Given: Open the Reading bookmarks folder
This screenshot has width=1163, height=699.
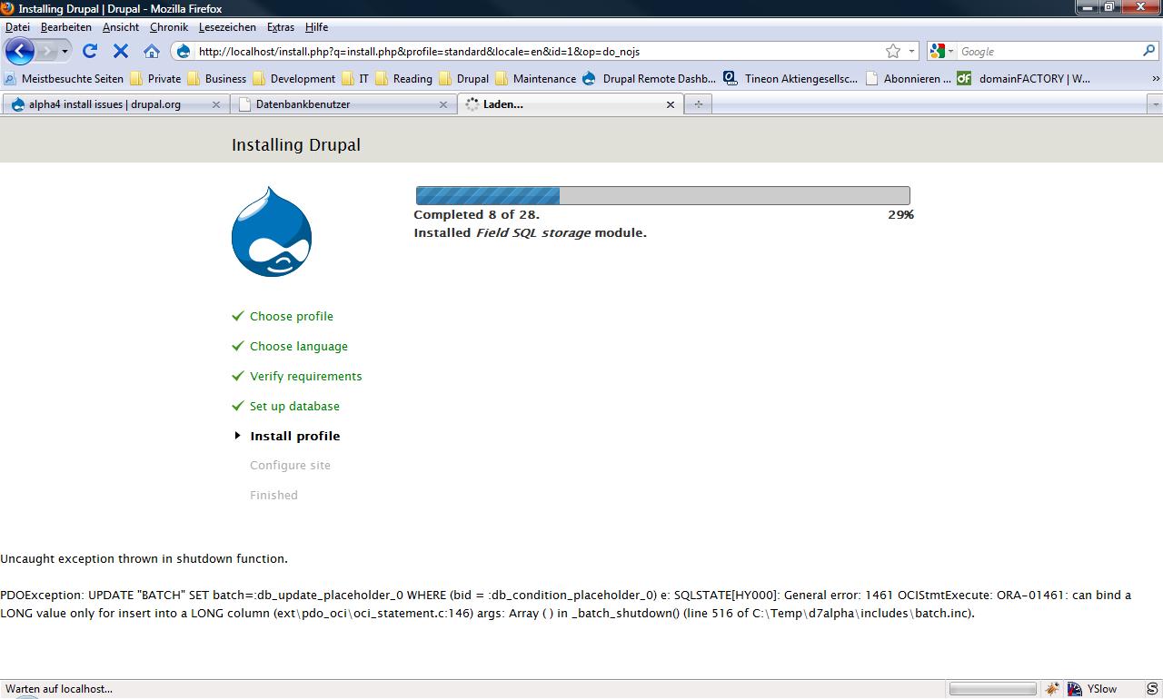Looking at the screenshot, I should click(403, 79).
